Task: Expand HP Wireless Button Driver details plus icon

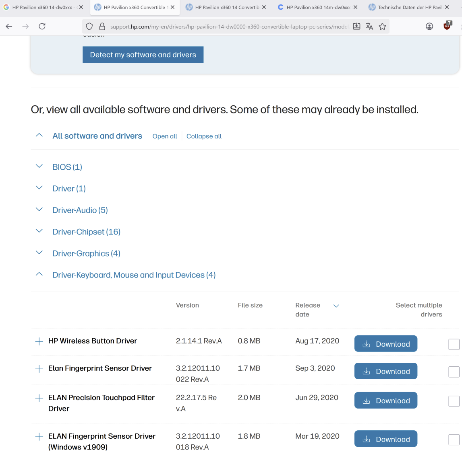Action: coord(39,341)
